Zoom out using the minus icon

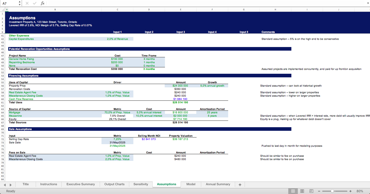pyautogui.click(x=319, y=191)
